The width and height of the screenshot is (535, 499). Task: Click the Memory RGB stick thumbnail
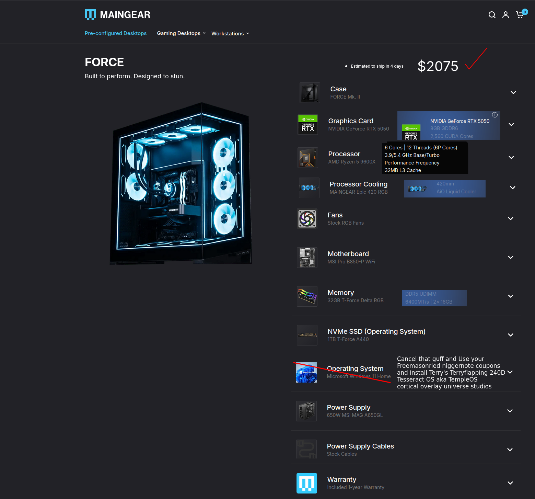point(307,296)
